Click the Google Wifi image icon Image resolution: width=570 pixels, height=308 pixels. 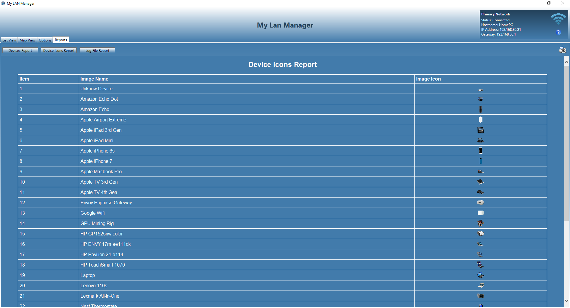[480, 213]
